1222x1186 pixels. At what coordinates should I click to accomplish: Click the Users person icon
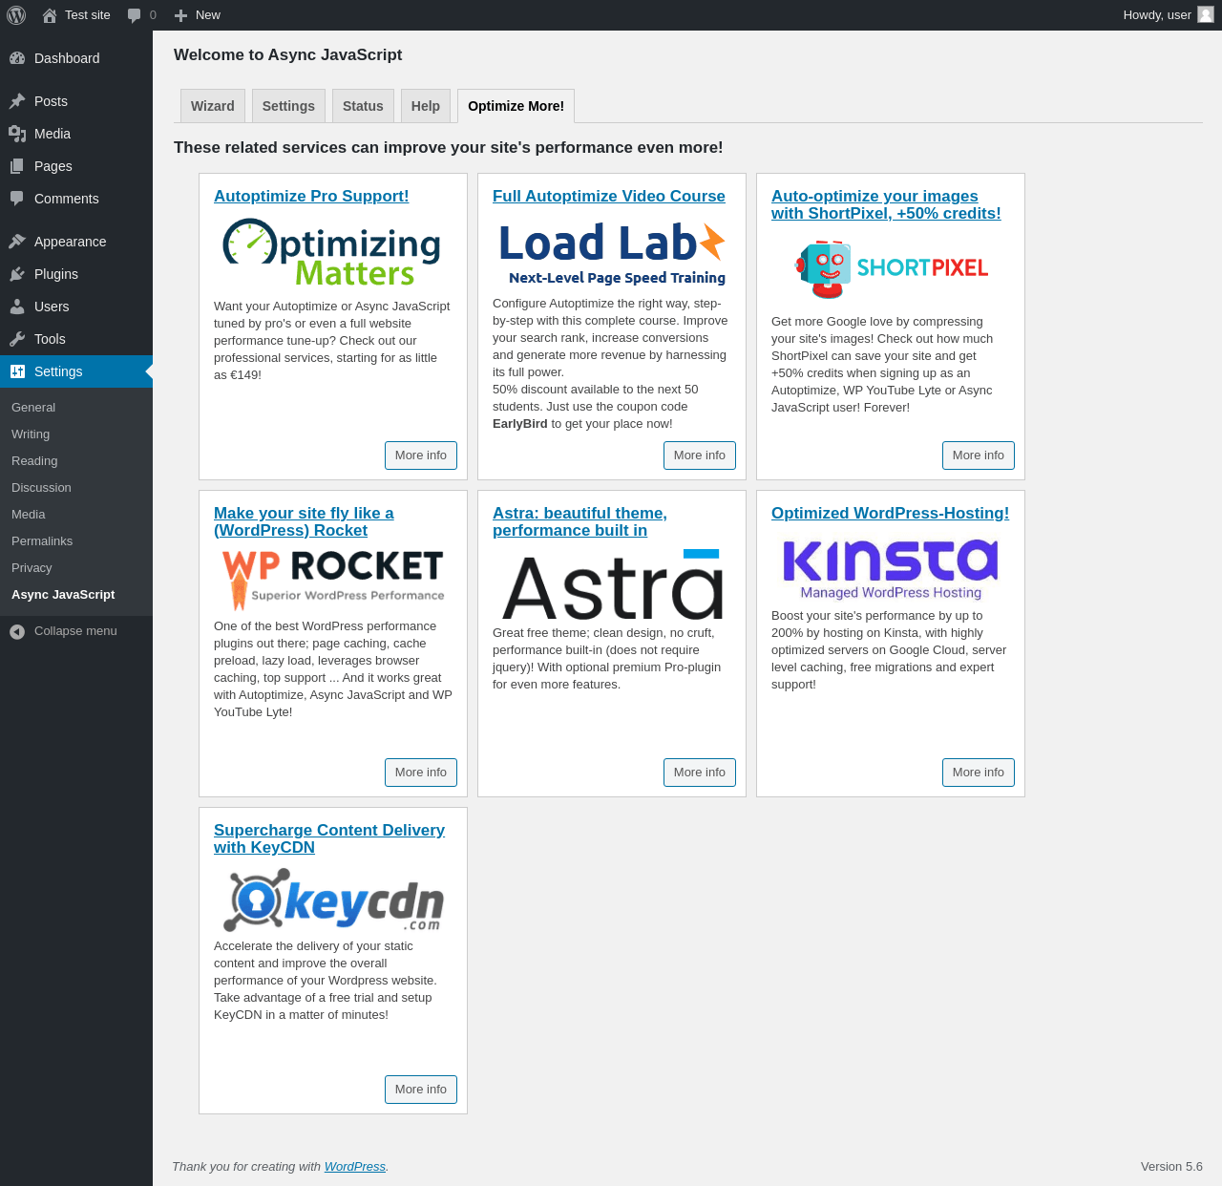[17, 307]
